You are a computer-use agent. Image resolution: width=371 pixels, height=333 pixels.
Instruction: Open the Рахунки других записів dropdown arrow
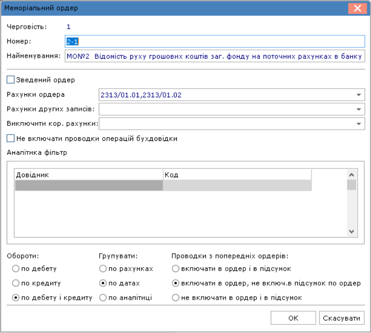pos(359,109)
